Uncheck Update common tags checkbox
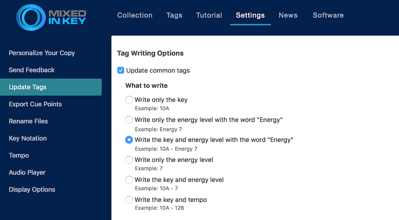The height and width of the screenshot is (220, 399). pos(121,70)
